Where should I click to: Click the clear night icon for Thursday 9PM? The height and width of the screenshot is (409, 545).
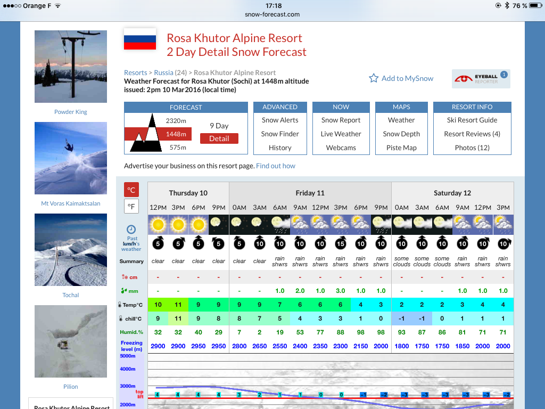[219, 225]
